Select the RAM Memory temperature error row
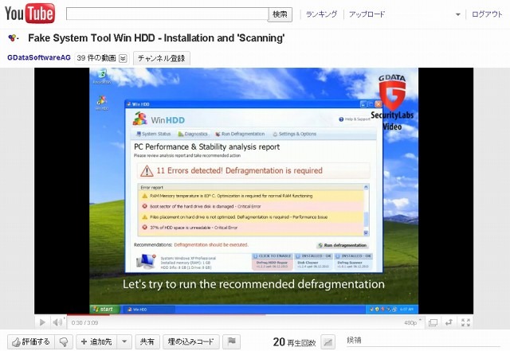Screen dimensions: 510x351 (x=250, y=196)
